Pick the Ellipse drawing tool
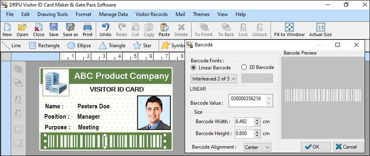This screenshot has width=370, height=156. click(x=79, y=46)
